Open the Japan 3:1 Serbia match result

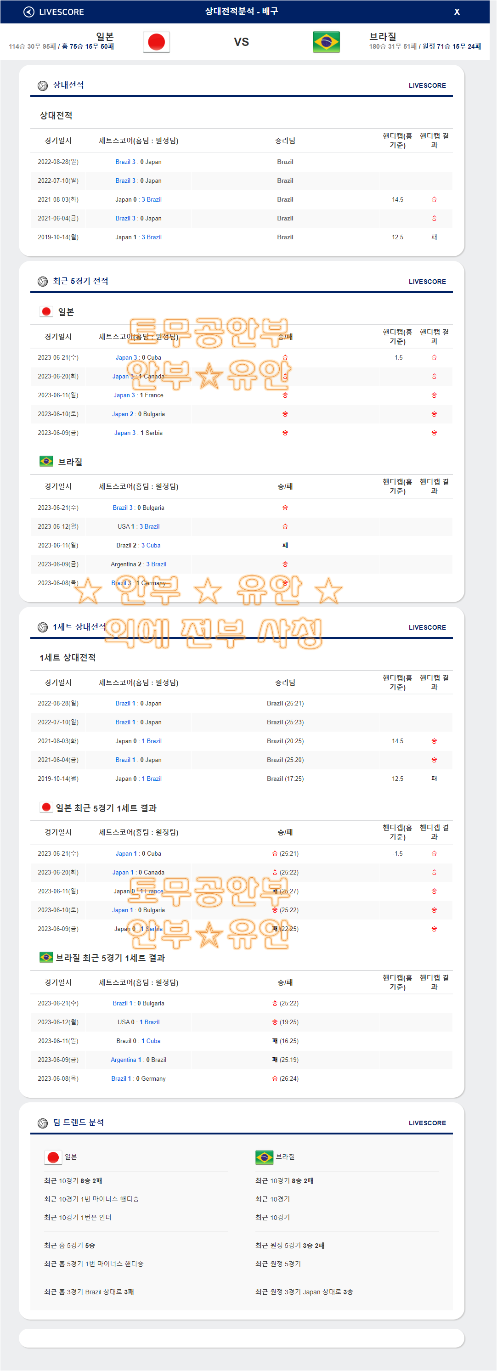pyautogui.click(x=138, y=433)
